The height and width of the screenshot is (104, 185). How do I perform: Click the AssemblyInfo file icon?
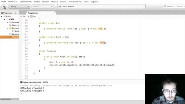point(13,31)
